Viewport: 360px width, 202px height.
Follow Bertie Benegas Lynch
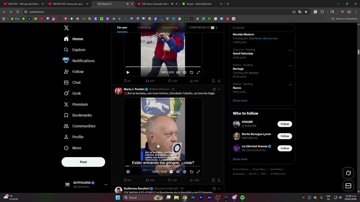click(285, 136)
